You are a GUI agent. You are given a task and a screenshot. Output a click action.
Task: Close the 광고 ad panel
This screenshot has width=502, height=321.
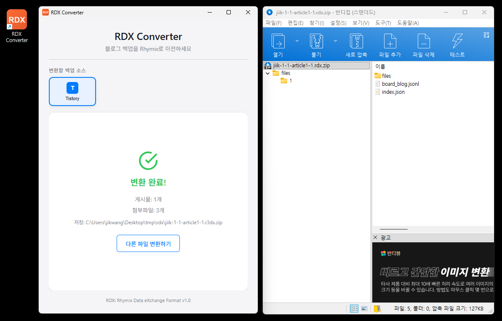coord(375,237)
